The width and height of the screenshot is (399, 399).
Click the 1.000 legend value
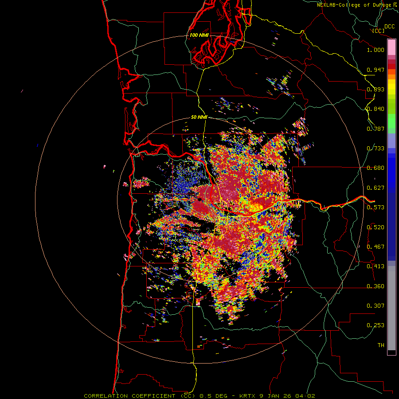(x=376, y=50)
